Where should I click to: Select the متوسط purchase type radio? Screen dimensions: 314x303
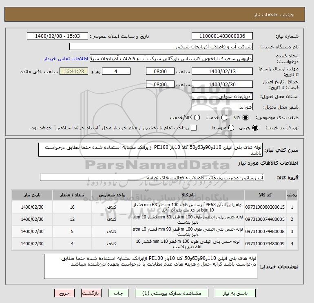coord(231,128)
